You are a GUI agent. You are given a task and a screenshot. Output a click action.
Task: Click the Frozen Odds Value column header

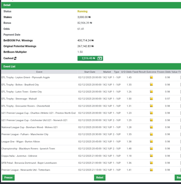167,72
